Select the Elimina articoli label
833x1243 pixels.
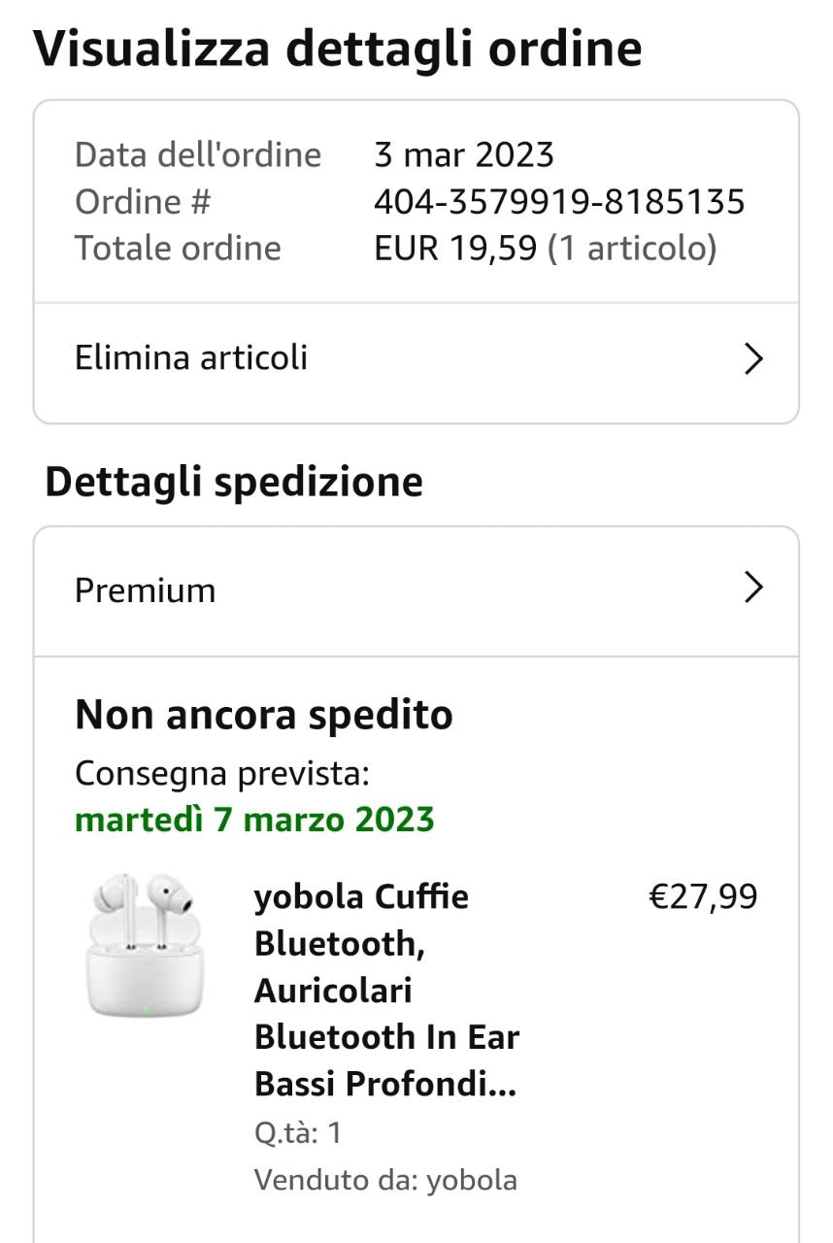[x=191, y=358]
